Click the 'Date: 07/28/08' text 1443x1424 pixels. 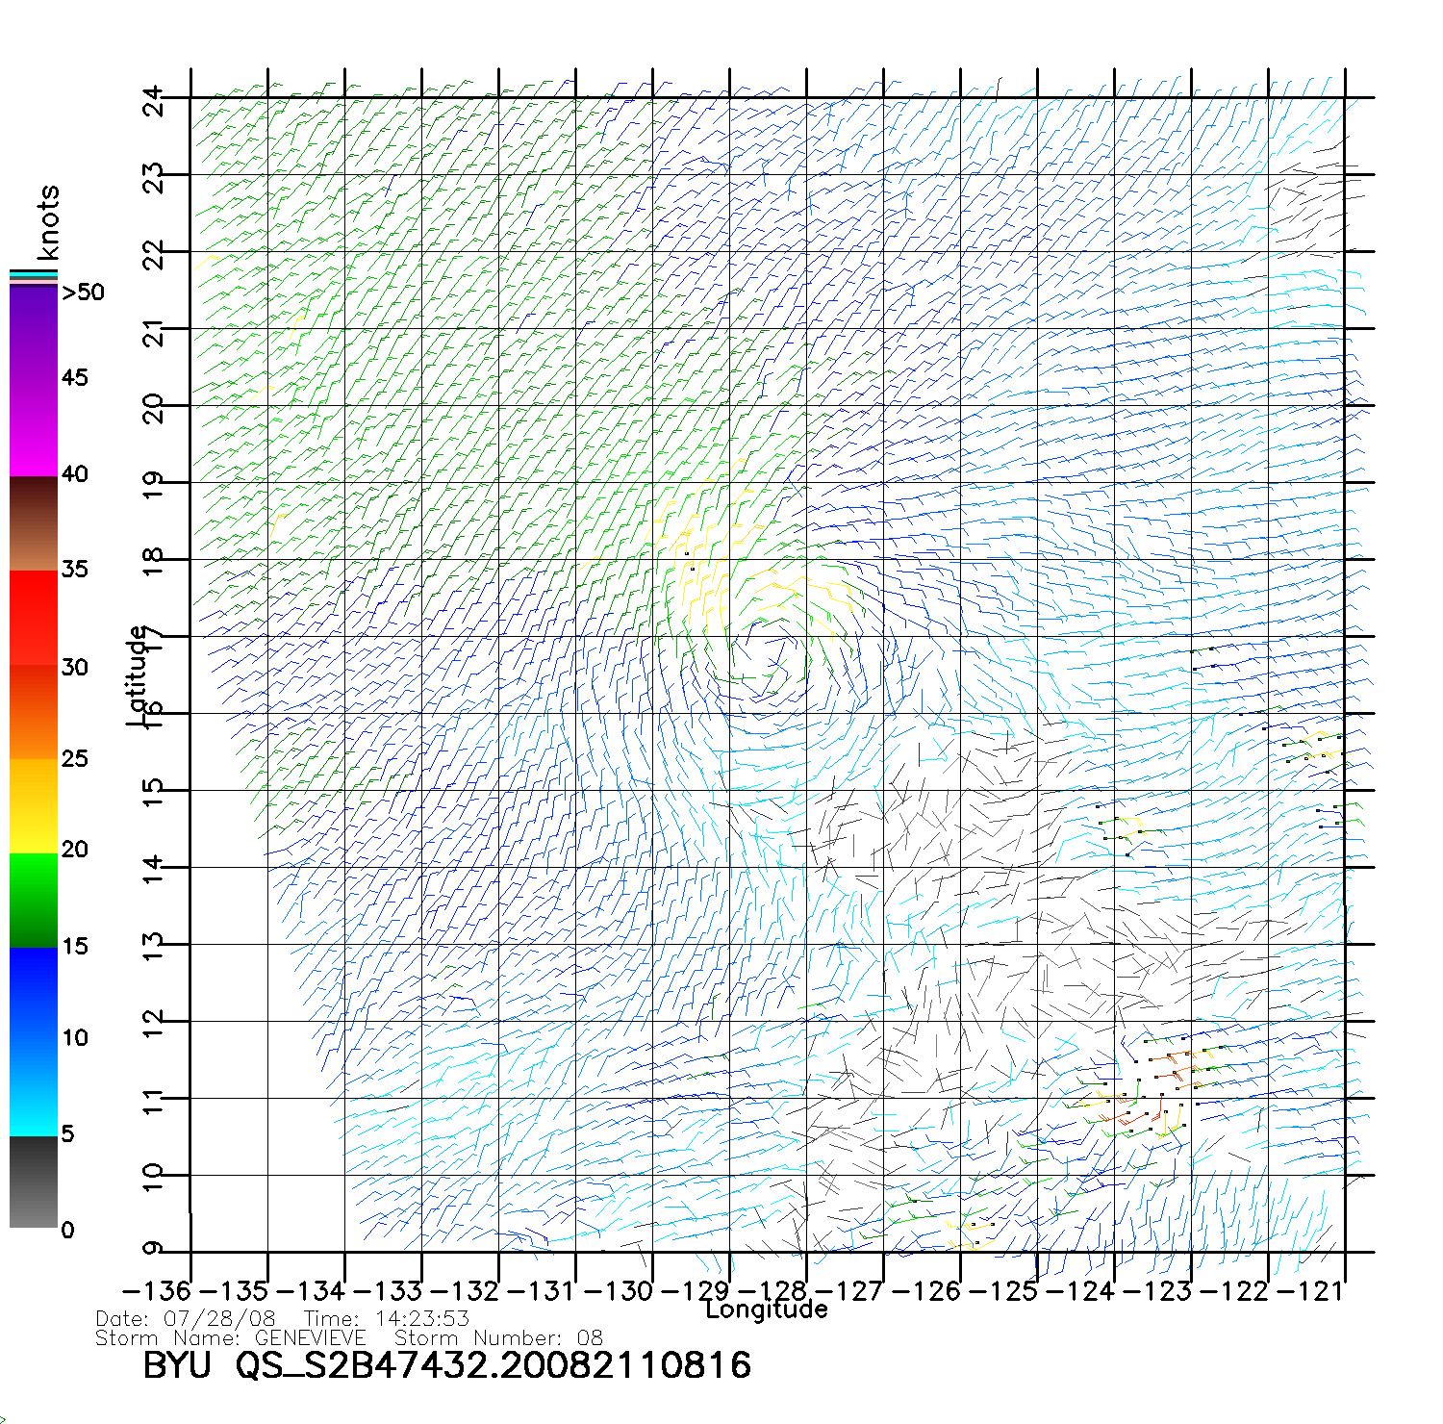point(186,1318)
